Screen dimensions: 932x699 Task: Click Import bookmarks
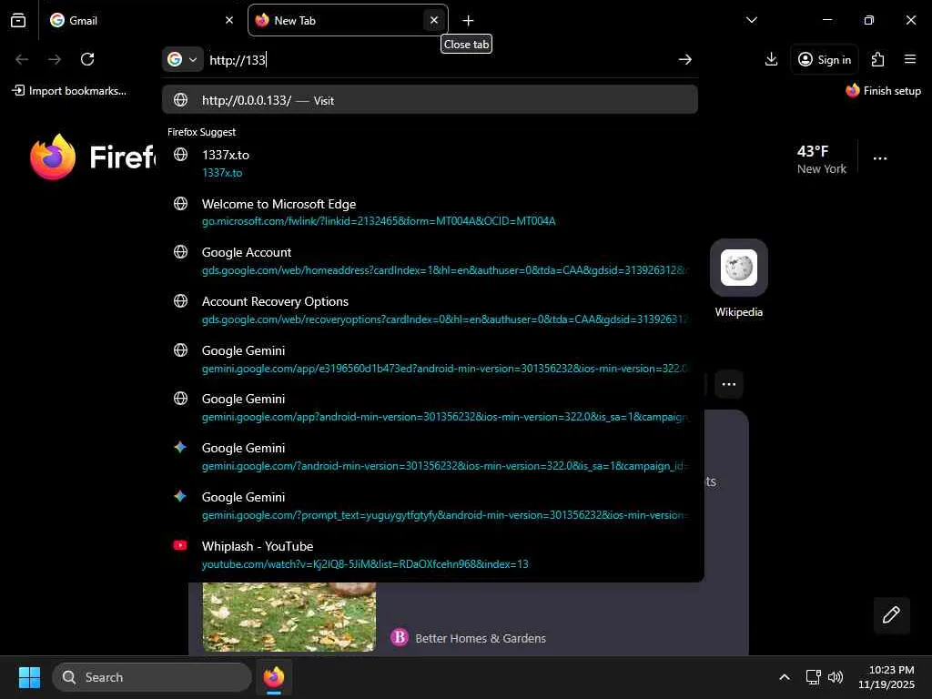[69, 91]
